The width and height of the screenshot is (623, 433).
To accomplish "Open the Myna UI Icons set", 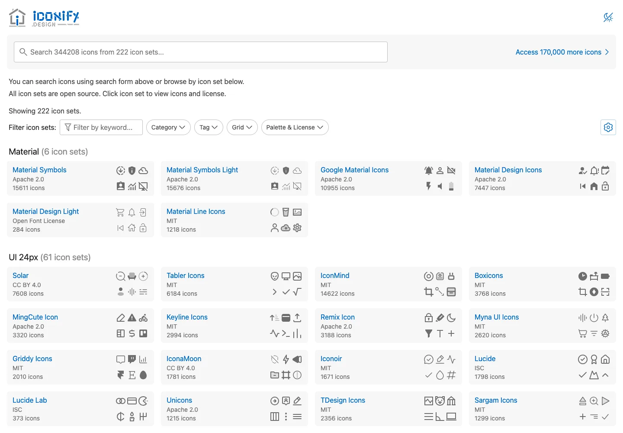I will click(x=497, y=317).
